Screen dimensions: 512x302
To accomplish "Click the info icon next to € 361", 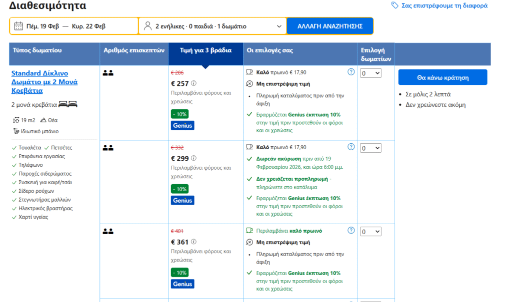I will [194, 242].
